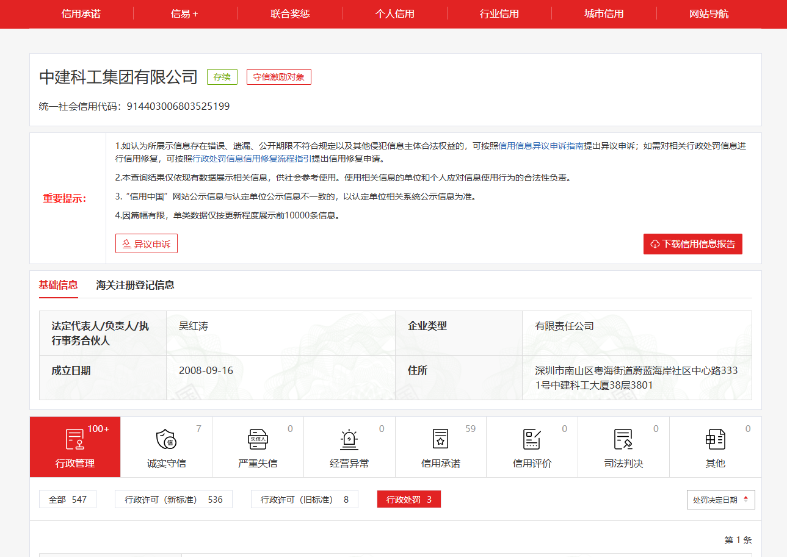Select the 信用承诺 certificate icon
This screenshot has width=787, height=557.
pyautogui.click(x=441, y=439)
